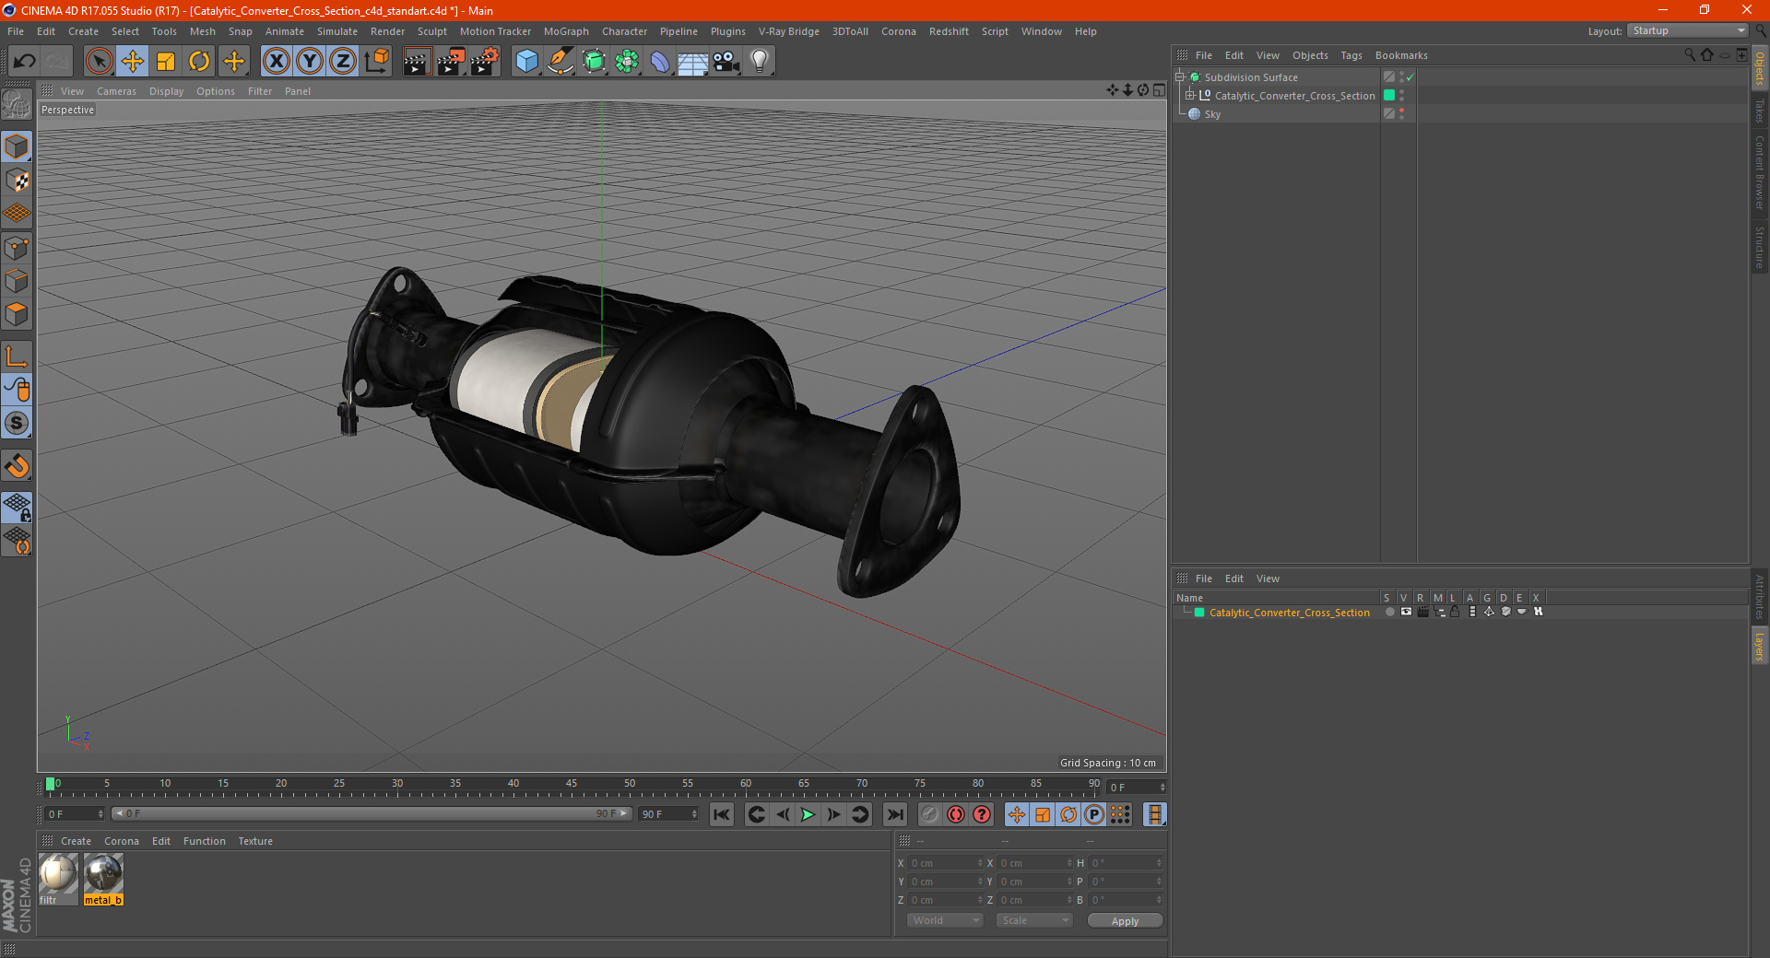Switch to Points mode
The height and width of the screenshot is (958, 1770).
pos(17,248)
